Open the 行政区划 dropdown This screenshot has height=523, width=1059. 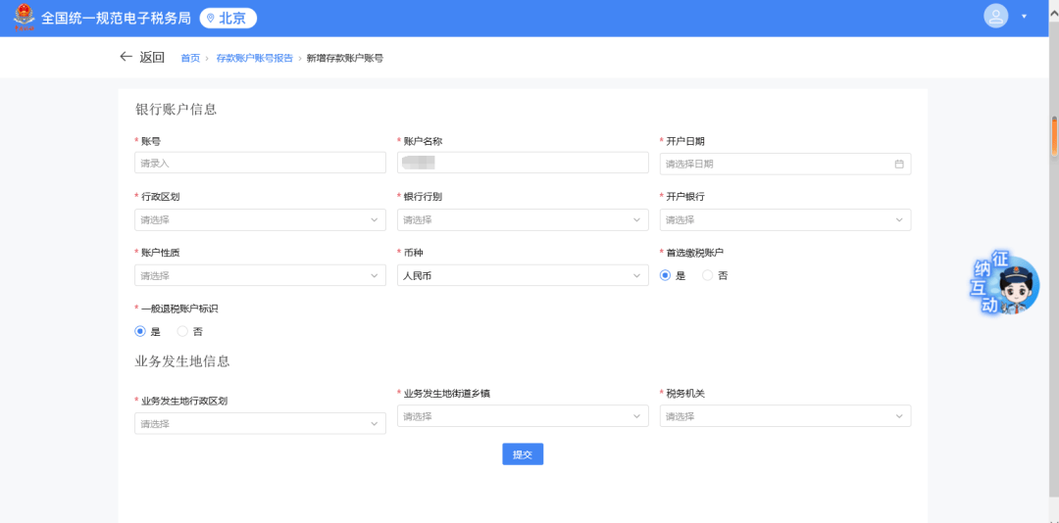pyautogui.click(x=260, y=220)
